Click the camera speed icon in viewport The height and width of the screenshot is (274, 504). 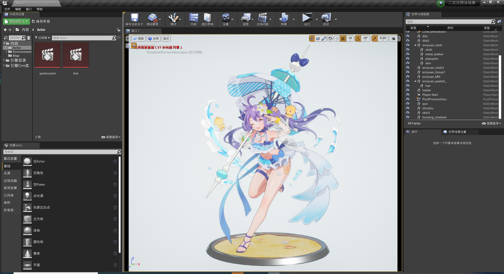click(393, 38)
